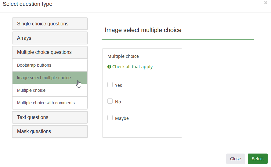Click the Check all that apply hint

pos(132,67)
